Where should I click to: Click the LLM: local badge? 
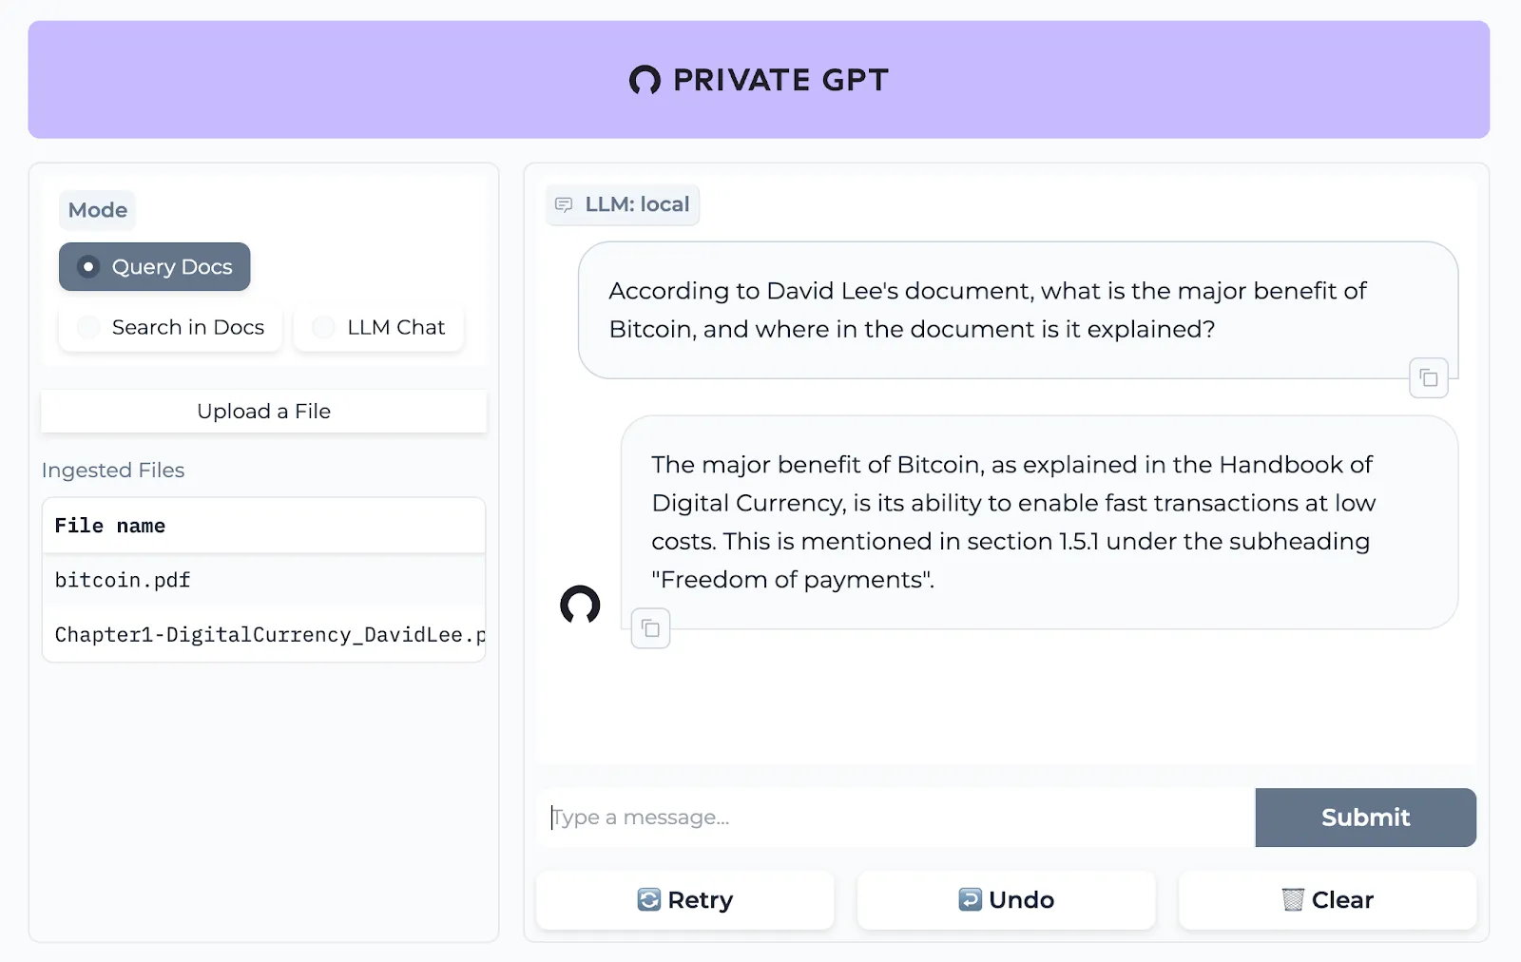[x=623, y=204]
